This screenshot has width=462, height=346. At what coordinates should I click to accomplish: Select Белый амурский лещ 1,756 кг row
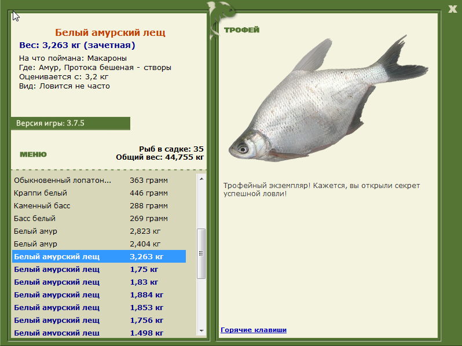pos(99,320)
